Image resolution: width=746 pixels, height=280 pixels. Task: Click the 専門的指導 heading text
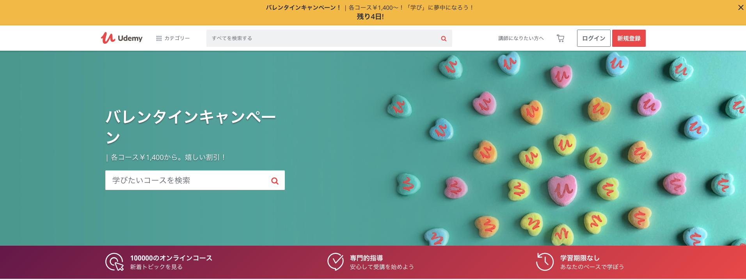click(x=366, y=258)
